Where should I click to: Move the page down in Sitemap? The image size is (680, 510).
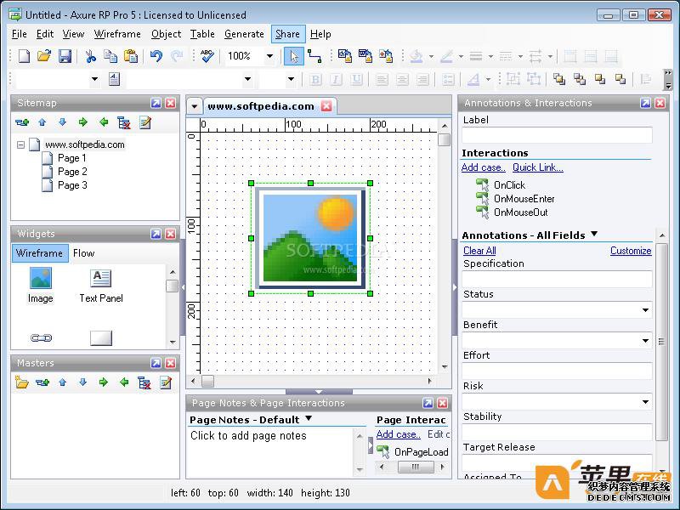62,122
